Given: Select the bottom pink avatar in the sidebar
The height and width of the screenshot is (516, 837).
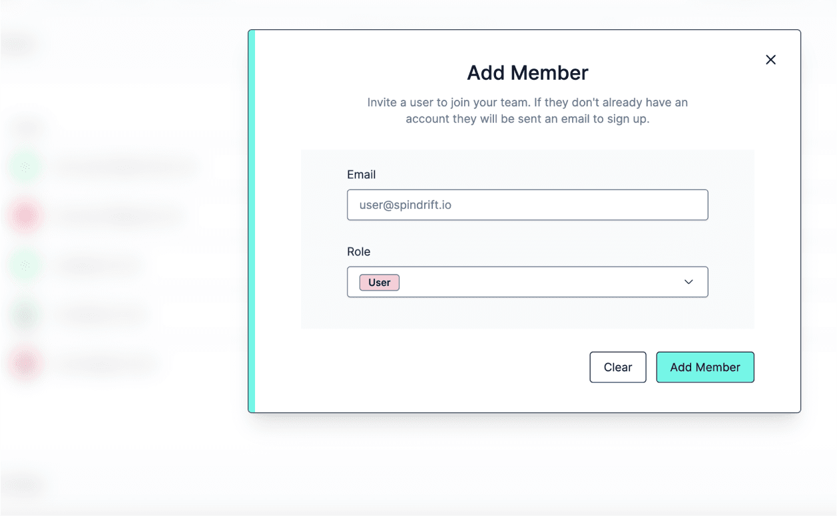Looking at the screenshot, I should (x=25, y=364).
